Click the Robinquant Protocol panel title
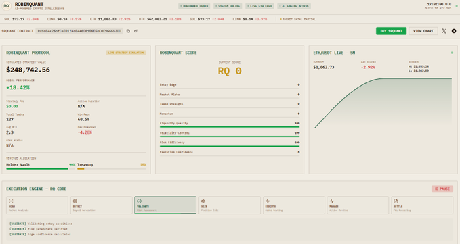This screenshot has width=460, height=244. [28, 53]
